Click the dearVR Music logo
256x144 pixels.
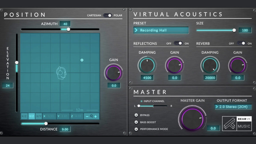pos(237,123)
